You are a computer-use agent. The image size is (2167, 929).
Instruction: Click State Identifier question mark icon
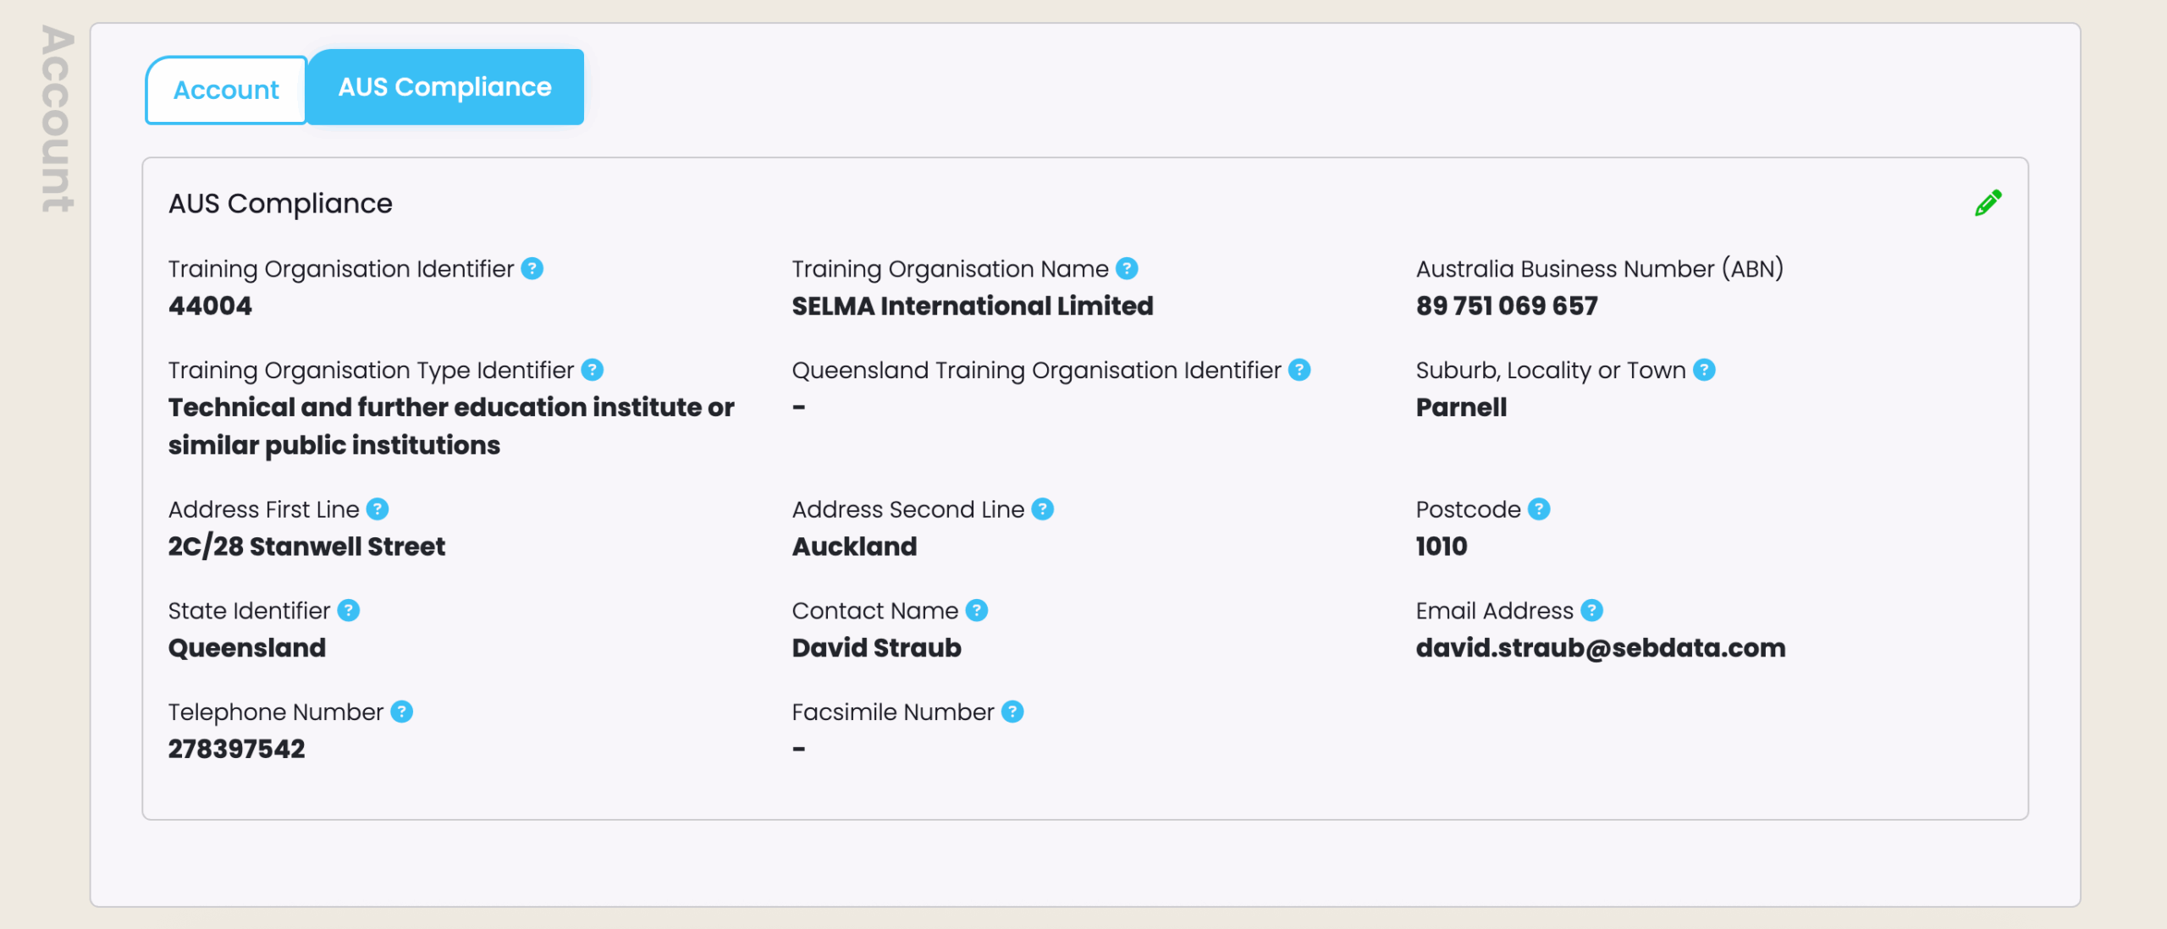point(349,611)
